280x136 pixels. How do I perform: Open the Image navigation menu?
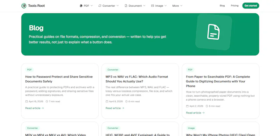tap(159, 6)
